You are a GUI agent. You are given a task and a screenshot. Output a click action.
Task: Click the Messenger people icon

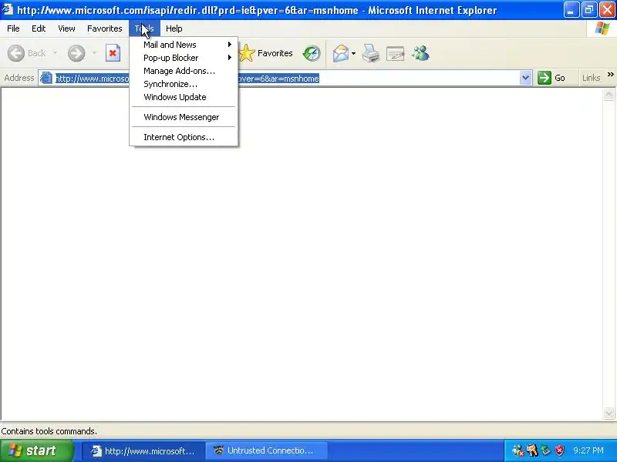(420, 53)
